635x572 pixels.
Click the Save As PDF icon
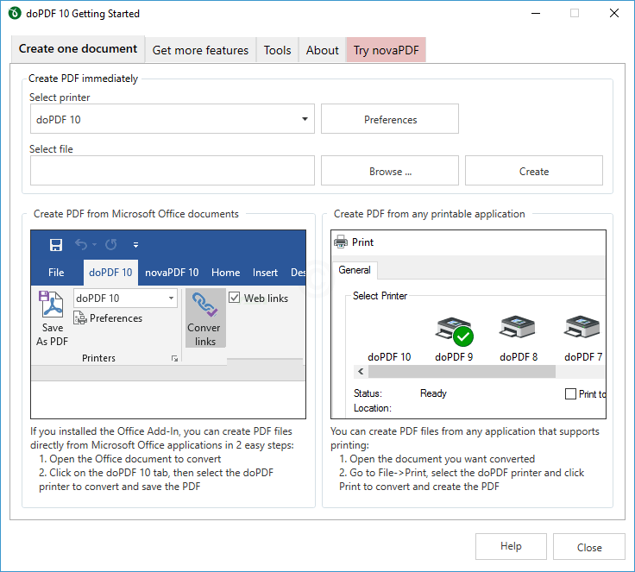click(52, 307)
